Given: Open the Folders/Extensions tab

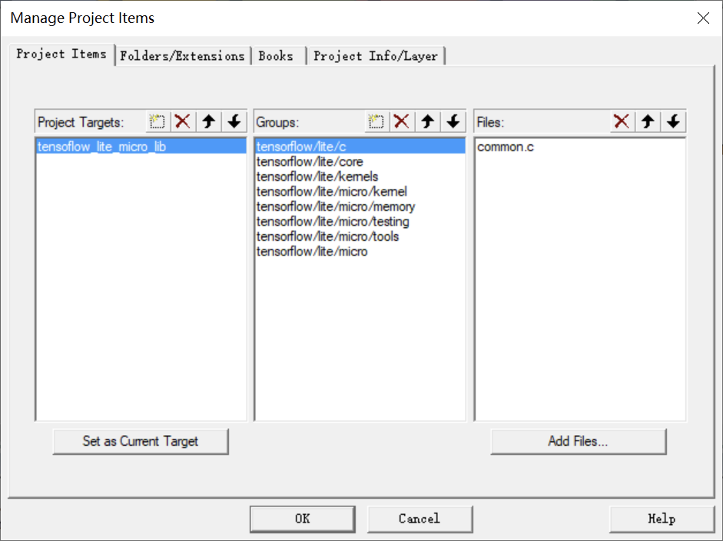Looking at the screenshot, I should 183,56.
